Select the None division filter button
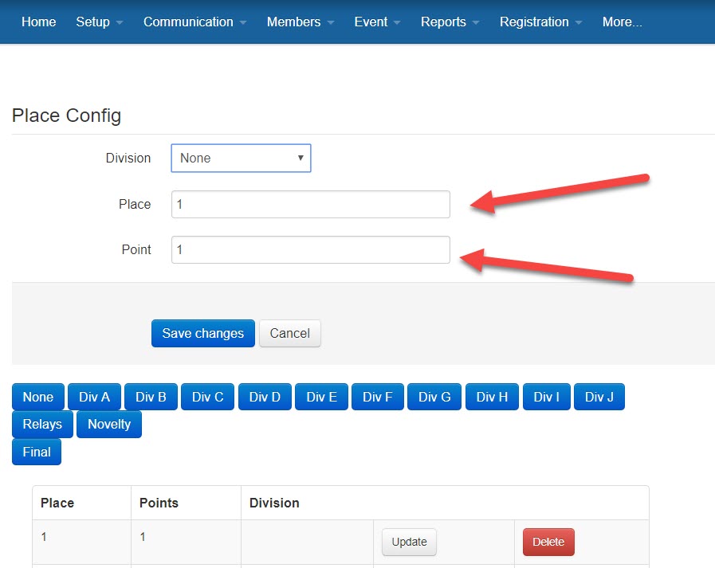715x568 pixels. coord(37,397)
